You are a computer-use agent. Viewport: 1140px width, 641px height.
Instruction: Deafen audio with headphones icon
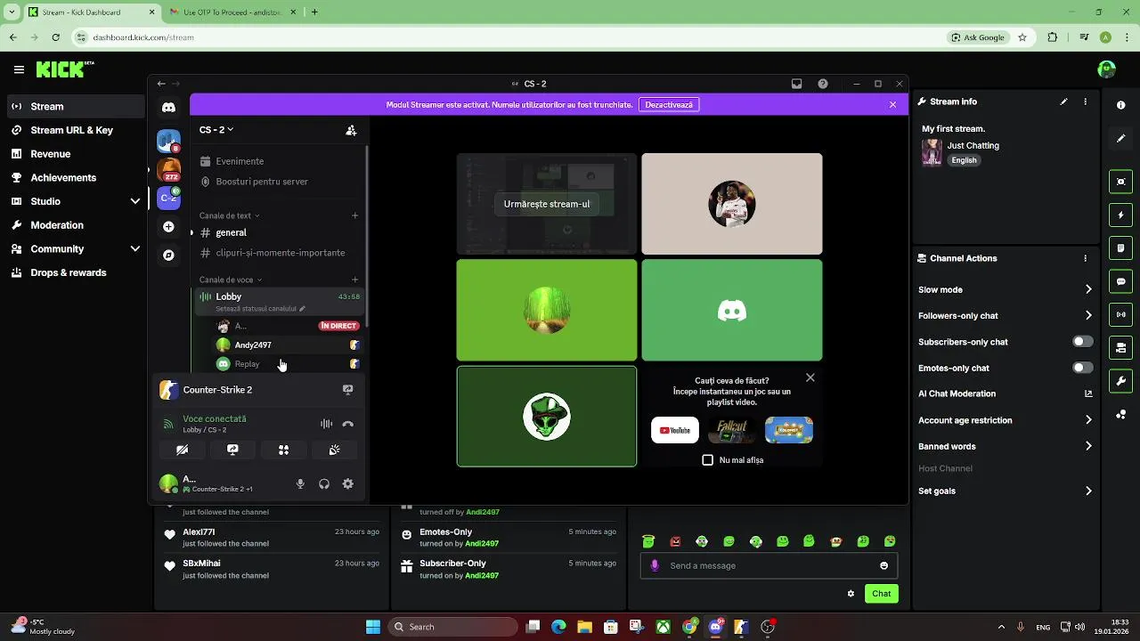click(x=324, y=484)
